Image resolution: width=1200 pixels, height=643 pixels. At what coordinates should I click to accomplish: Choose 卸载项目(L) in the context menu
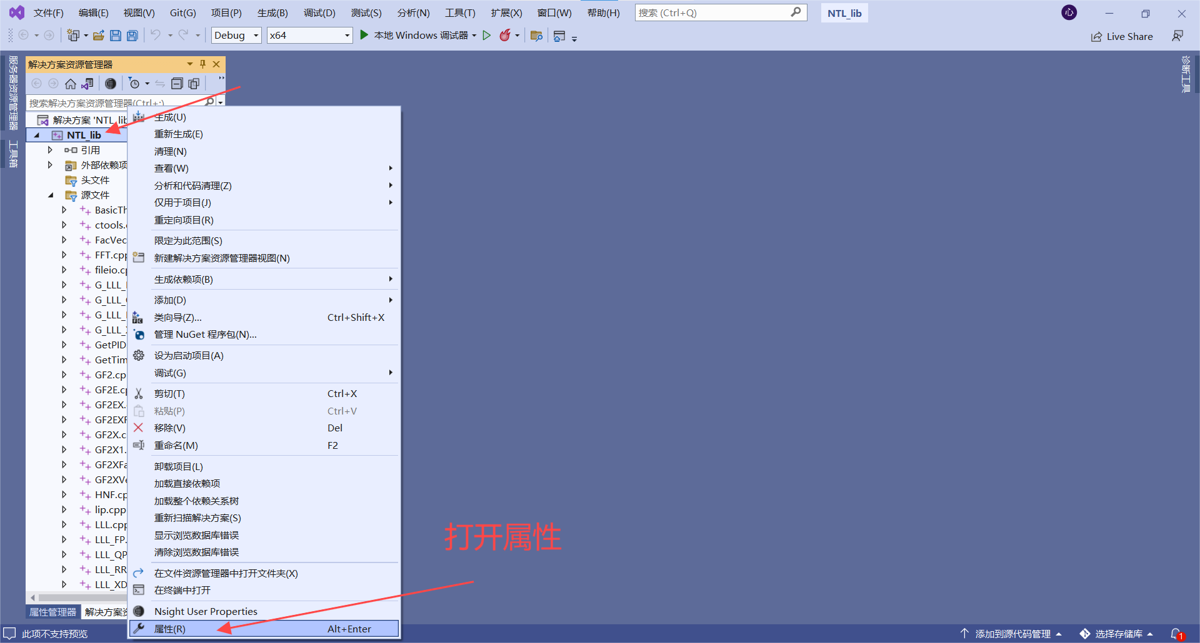click(x=264, y=467)
